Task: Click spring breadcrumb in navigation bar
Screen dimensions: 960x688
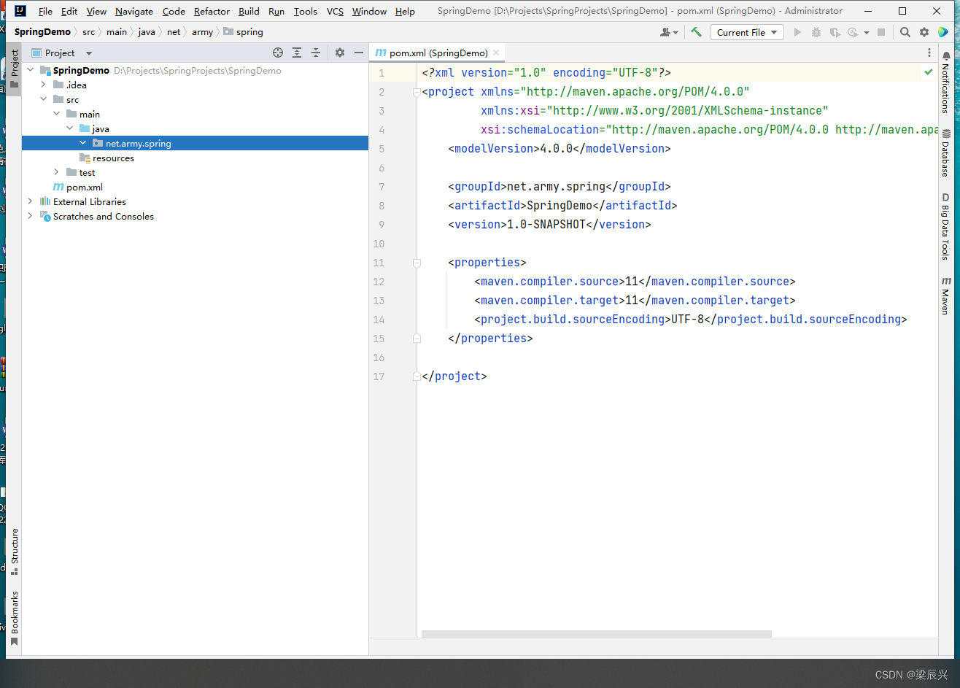Action: [244, 32]
